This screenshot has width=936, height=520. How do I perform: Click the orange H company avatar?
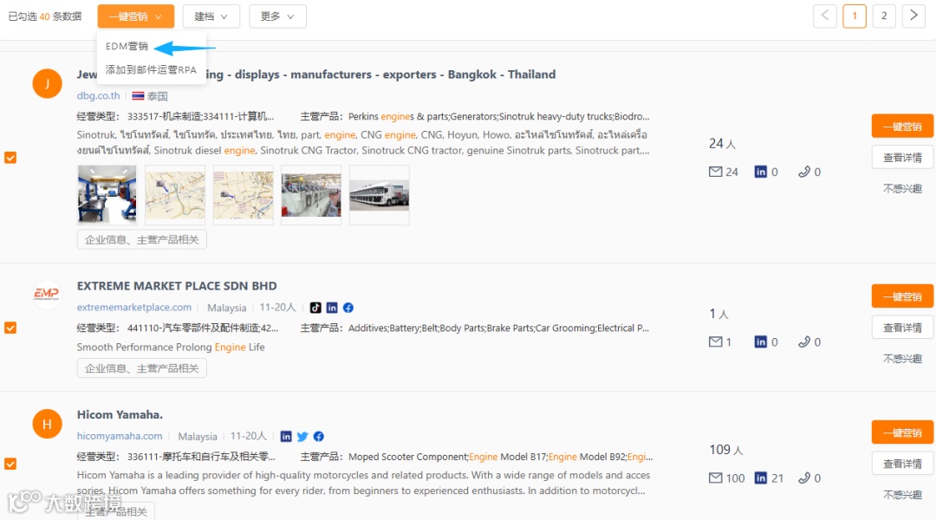click(47, 424)
